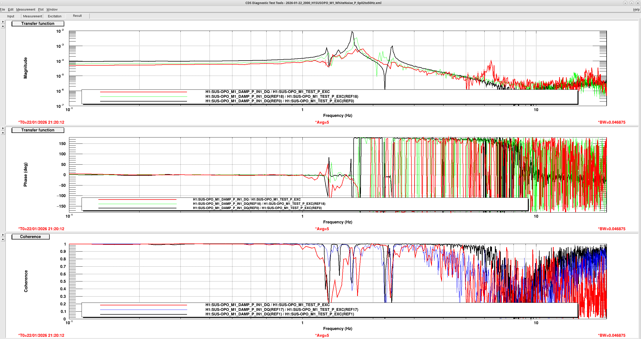Open the Plot menu
The width and height of the screenshot is (641, 339).
(x=41, y=10)
